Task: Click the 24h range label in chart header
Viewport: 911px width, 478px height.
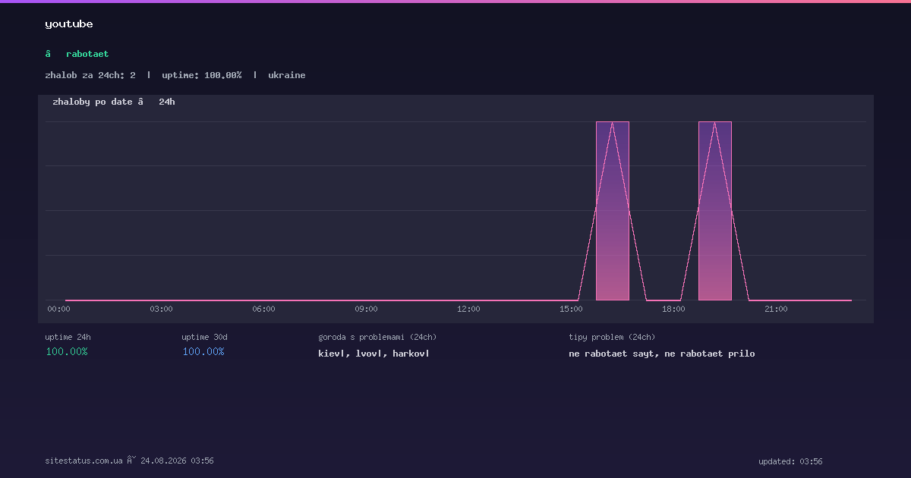Action: click(167, 102)
